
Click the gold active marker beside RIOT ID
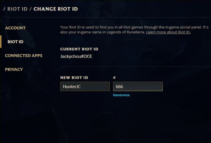(x=1, y=42)
